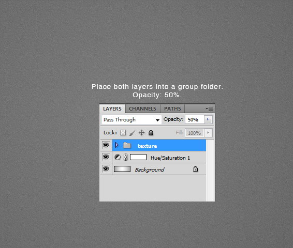Expand the texture group disclosure triangle
Viewport: 293px width, 248px height.
click(117, 145)
